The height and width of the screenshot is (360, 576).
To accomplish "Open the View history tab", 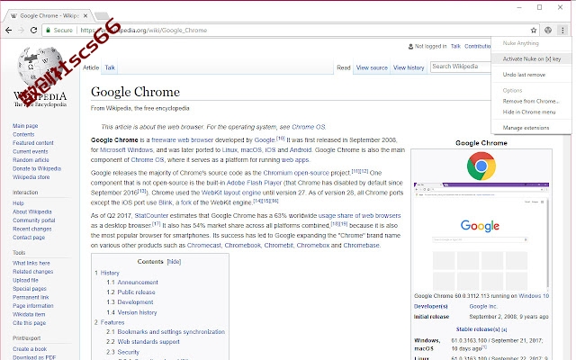I will pyautogui.click(x=409, y=67).
